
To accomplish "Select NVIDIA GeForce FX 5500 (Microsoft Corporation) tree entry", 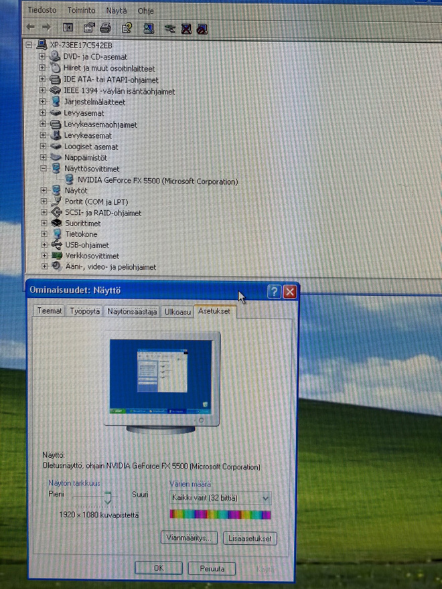I will click(x=158, y=181).
